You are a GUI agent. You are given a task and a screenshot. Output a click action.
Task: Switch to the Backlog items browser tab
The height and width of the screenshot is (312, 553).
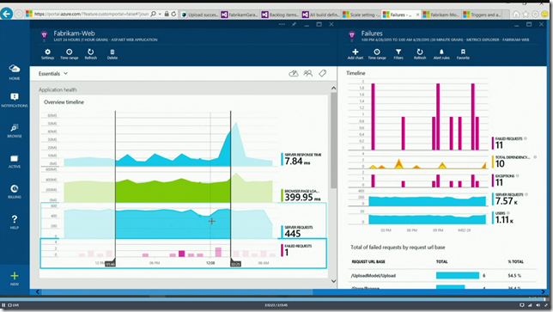pyautogui.click(x=281, y=15)
